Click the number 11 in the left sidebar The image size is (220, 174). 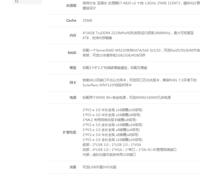17,1
